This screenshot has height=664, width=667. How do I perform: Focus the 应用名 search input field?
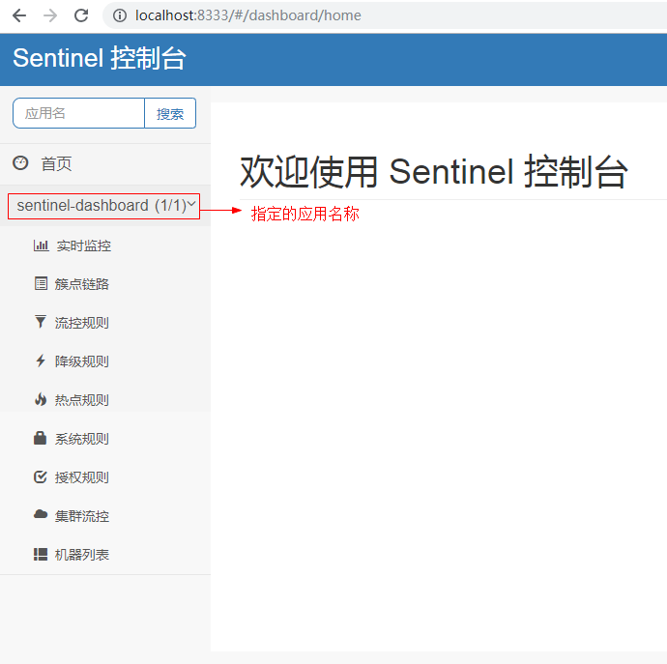78,113
